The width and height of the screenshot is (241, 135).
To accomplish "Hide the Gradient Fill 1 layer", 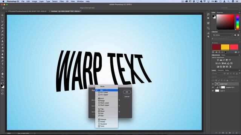I will pyautogui.click(x=213, y=87).
